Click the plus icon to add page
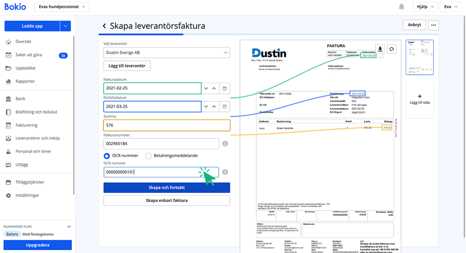Viewport: 466px width, 253px height. [419, 96]
